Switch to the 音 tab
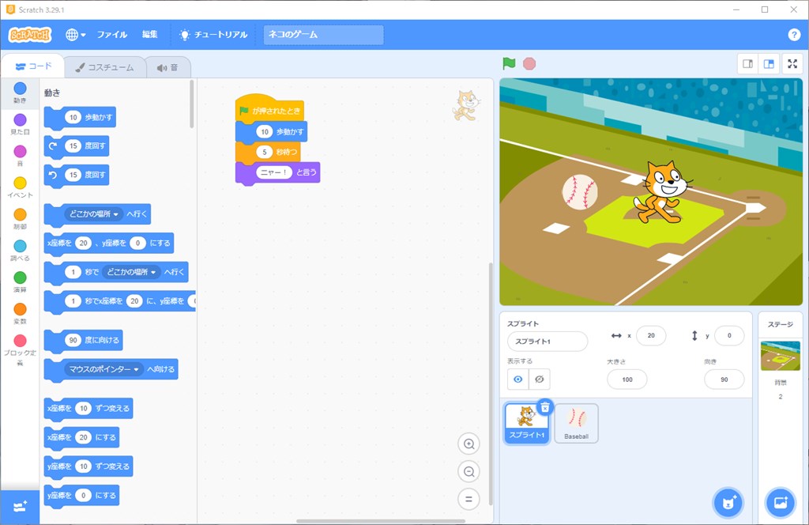Image resolution: width=809 pixels, height=525 pixels. tap(167, 68)
